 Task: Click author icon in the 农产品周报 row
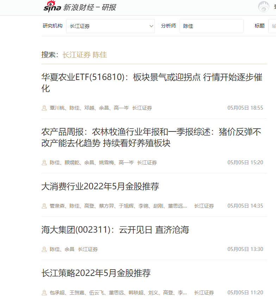(44, 163)
